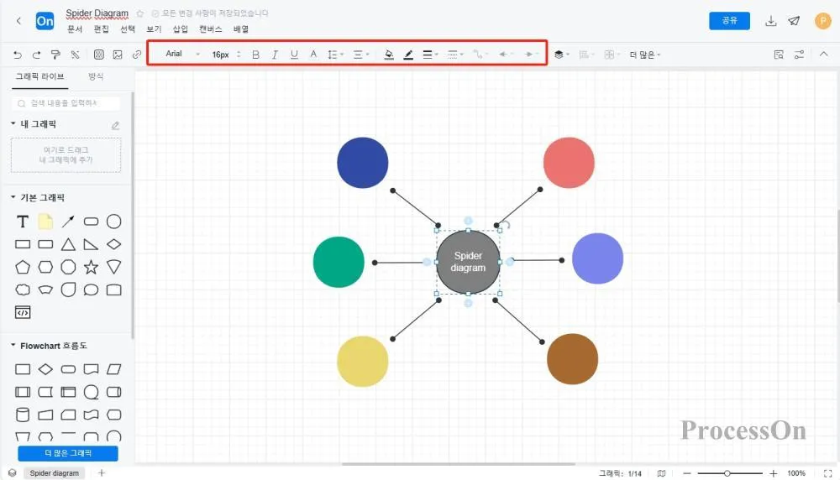
Task: Collapse the '내 그래픽' section
Action: coord(13,123)
